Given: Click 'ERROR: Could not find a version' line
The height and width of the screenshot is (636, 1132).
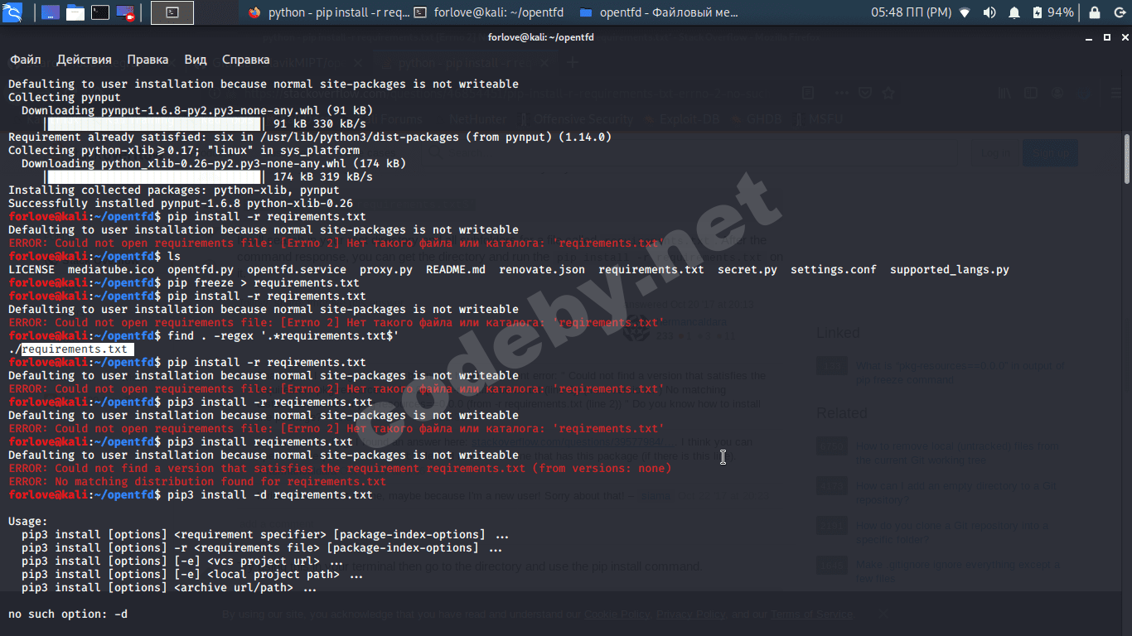Looking at the screenshot, I should (340, 469).
